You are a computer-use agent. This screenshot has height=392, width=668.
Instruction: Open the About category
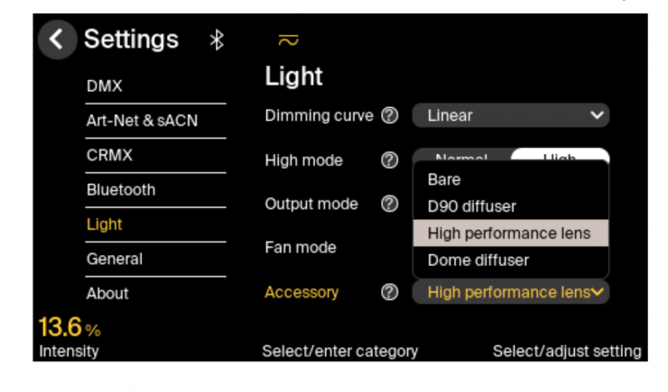click(x=108, y=293)
